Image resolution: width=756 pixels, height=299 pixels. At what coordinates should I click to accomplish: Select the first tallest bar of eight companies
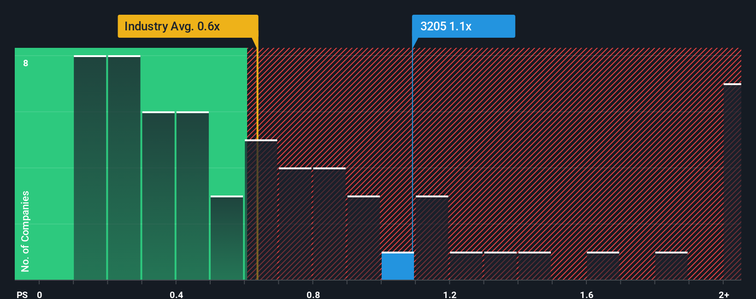tap(90, 167)
